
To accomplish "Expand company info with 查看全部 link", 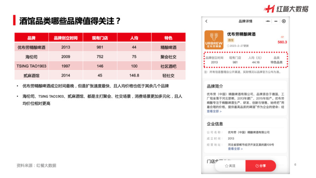I will click(235, 149).
